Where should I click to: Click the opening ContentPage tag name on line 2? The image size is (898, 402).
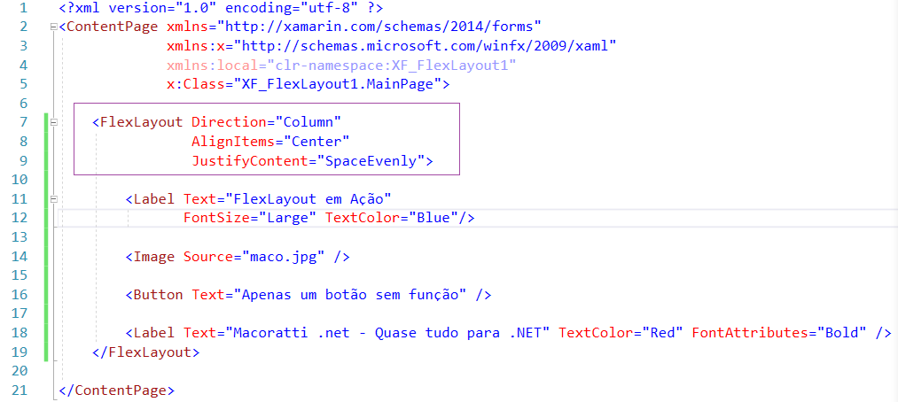[113, 27]
